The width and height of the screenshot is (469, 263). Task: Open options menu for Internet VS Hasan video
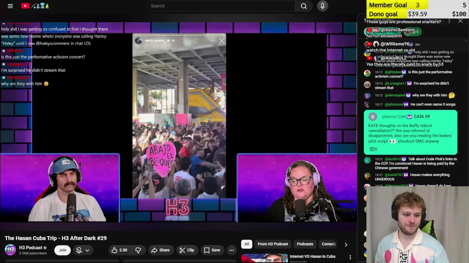[x=350, y=258]
